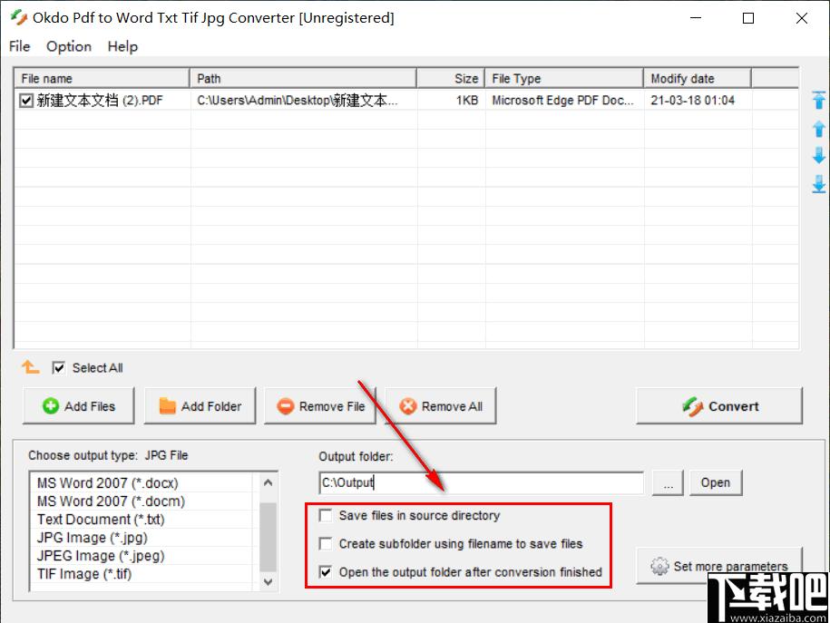This screenshot has width=830, height=623.
Task: Sort by the Modify date column header
Action: (x=698, y=78)
